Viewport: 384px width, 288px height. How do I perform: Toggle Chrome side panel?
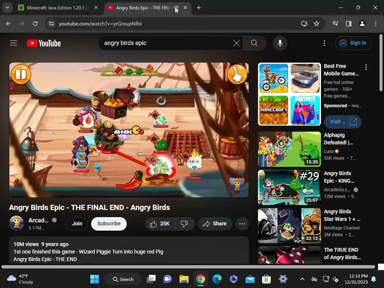(348, 24)
